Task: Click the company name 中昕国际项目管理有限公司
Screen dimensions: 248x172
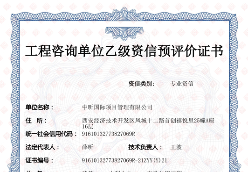Action: coord(117,107)
